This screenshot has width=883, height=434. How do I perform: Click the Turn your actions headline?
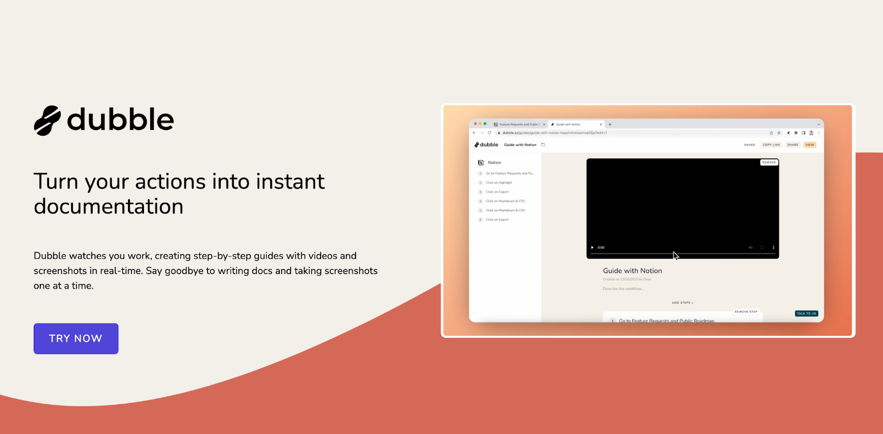tap(179, 194)
